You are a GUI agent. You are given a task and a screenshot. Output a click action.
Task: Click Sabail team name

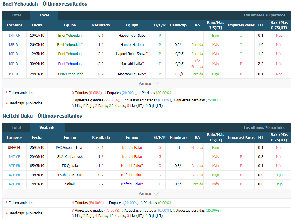pyautogui.click(x=70, y=184)
